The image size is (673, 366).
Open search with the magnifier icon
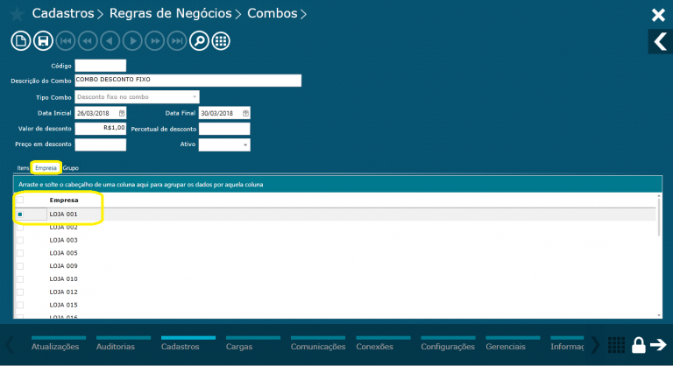coord(199,41)
